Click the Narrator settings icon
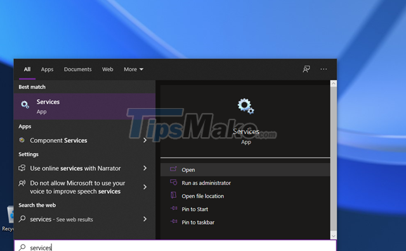This screenshot has height=251, width=406. click(x=22, y=168)
